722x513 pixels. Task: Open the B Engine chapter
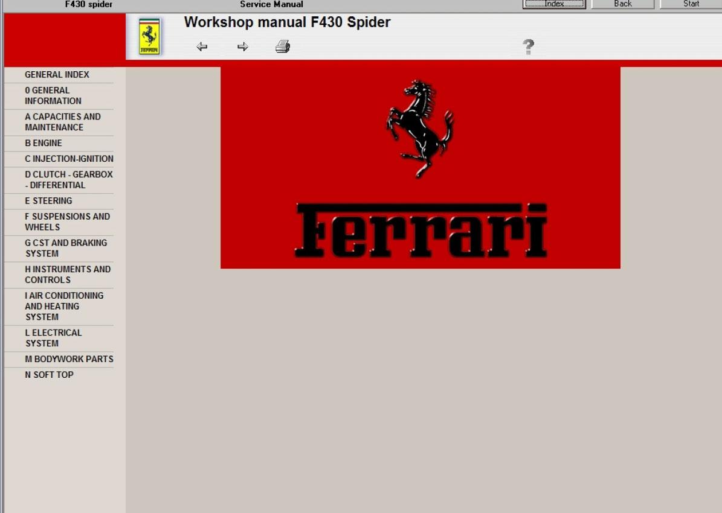(44, 144)
